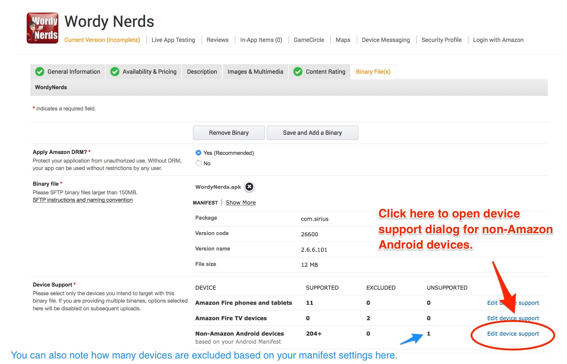This screenshot has height=364, width=567.
Task: Open the Description tab
Action: coord(202,72)
